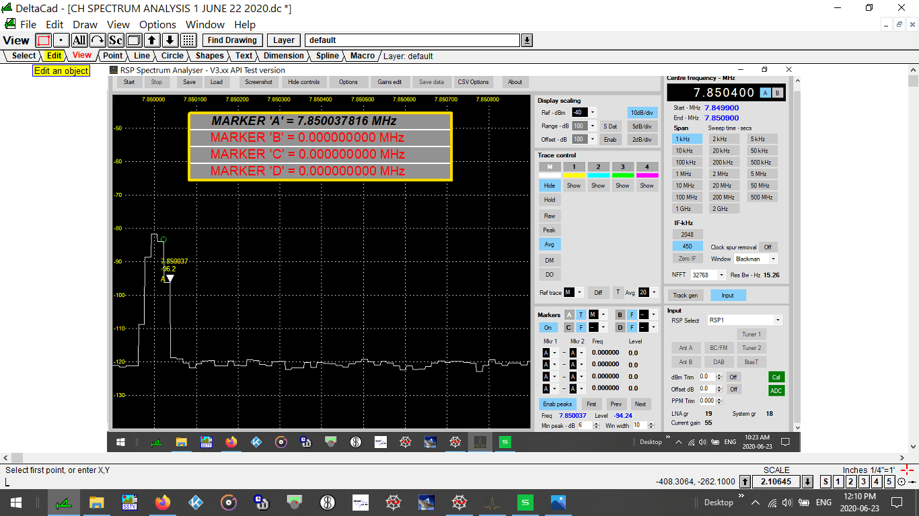Click the up-arrow zoom icon in DeltaCad

(151, 40)
